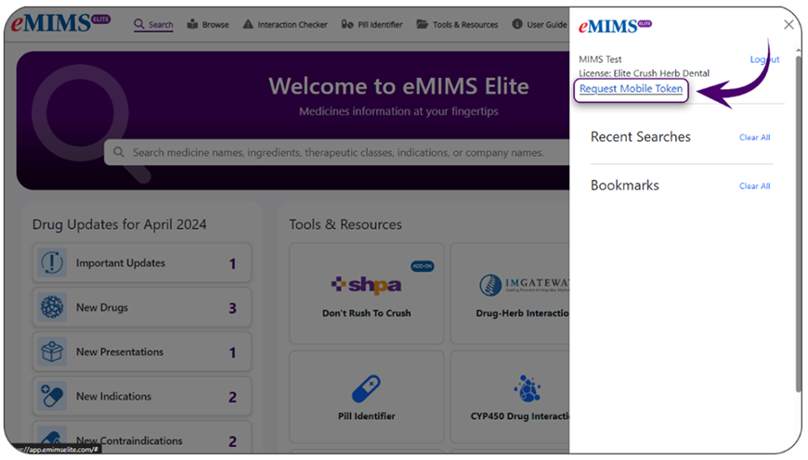Click the Logout link

point(764,59)
